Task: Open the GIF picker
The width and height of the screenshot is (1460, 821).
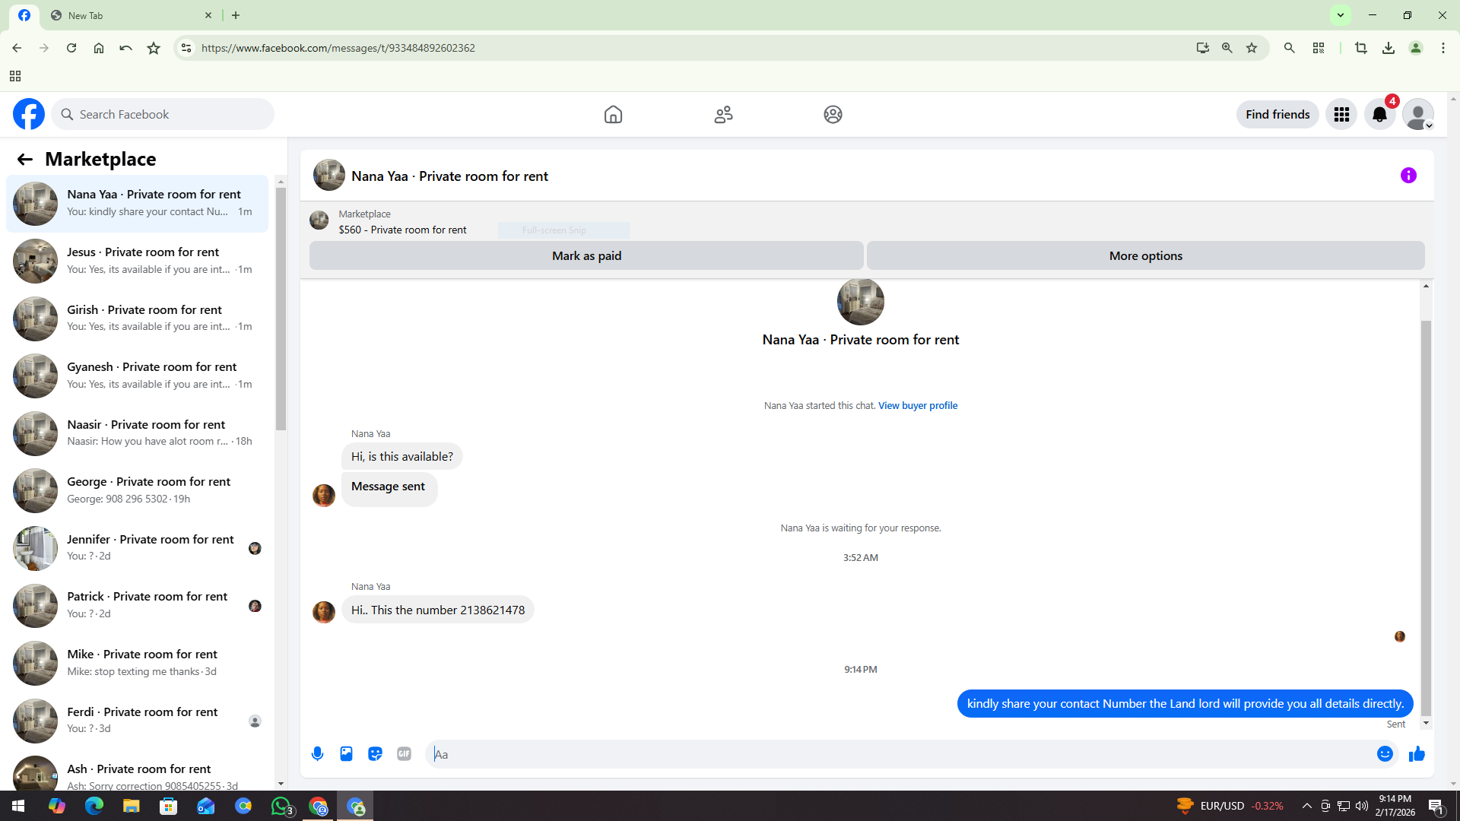Action: click(x=404, y=753)
